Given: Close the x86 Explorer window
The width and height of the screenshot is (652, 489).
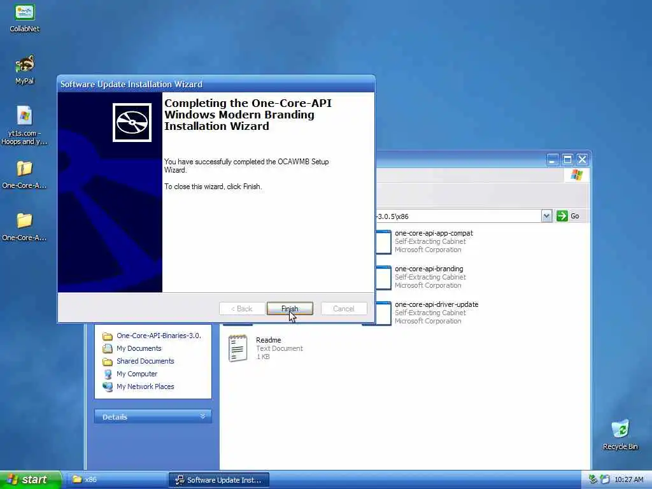Looking at the screenshot, I should click(582, 160).
